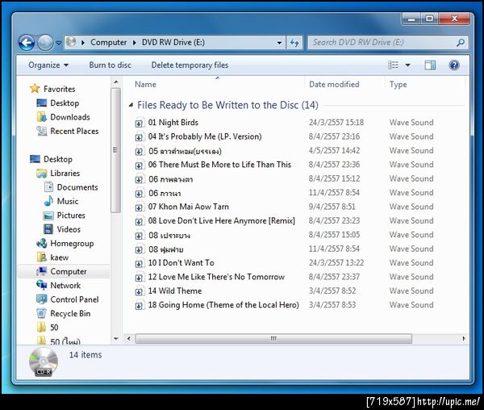Viewport: 484px width, 410px height.
Task: Open Control Panel in navigation pane
Action: pos(74,299)
